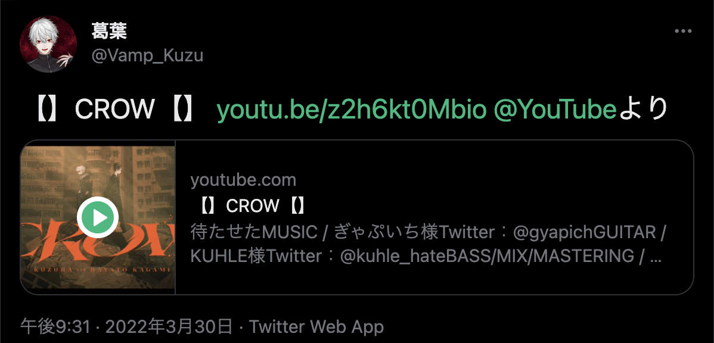Image resolution: width=714 pixels, height=343 pixels.
Task: Click the youtube.com domain label in the card
Action: coord(243,180)
